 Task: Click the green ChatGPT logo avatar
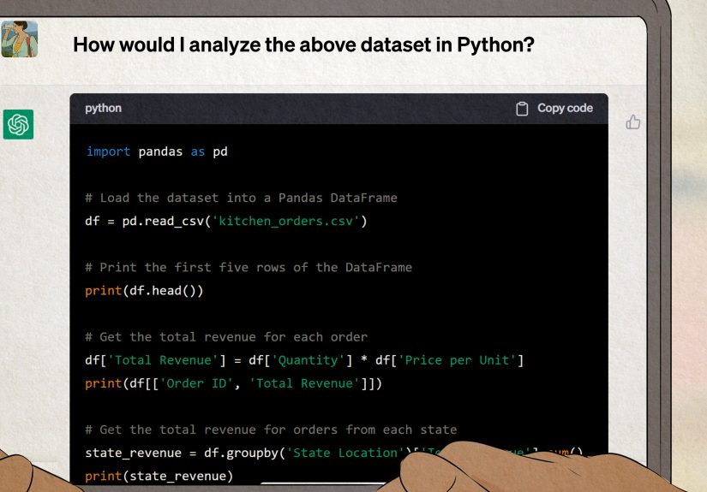click(19, 125)
